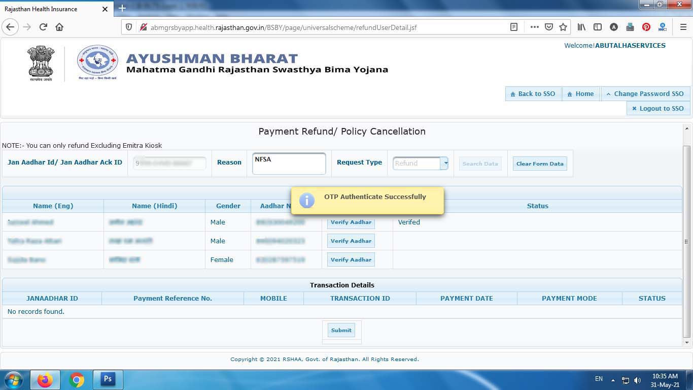Show hidden system tray icons

click(613, 380)
